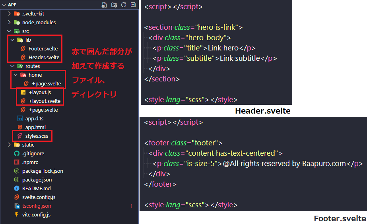Open +page.svelte directly under routes
The height and width of the screenshot is (224, 367).
43,110
